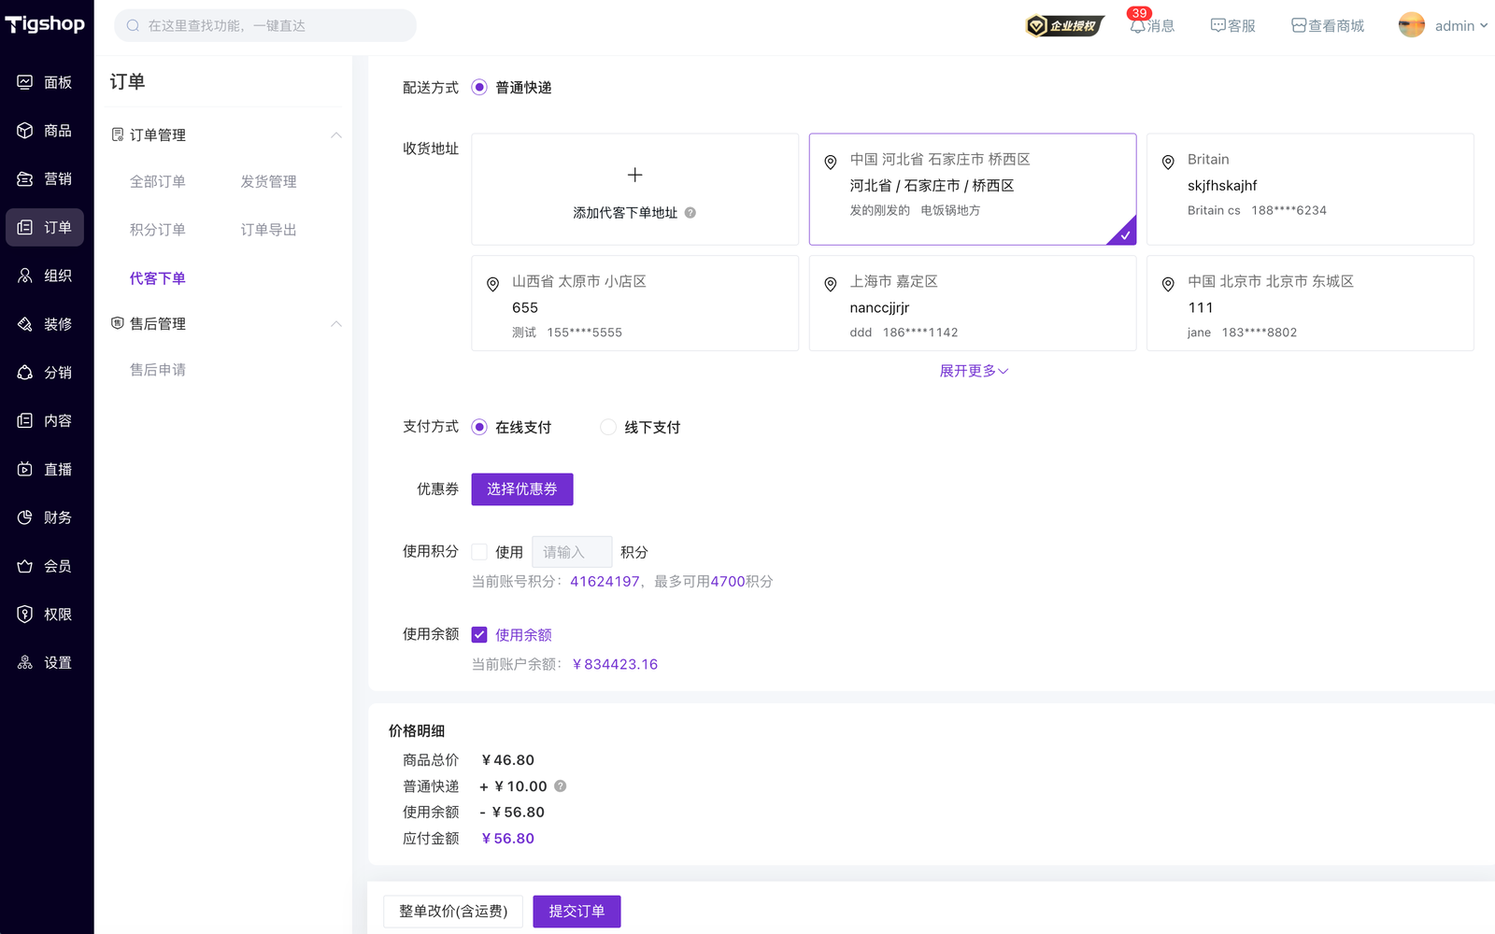
Task: Go to 全部订单 in the submenu
Action: tap(158, 182)
